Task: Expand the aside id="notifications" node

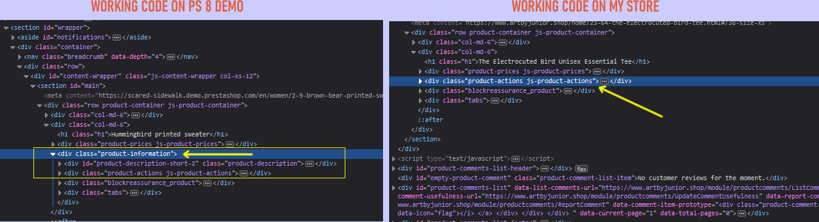Action: [x=13, y=38]
